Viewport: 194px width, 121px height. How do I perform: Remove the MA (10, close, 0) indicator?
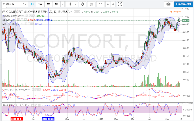click(x=32, y=24)
